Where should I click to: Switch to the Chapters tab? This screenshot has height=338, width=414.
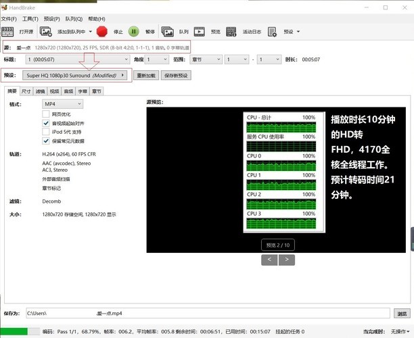[x=97, y=91]
